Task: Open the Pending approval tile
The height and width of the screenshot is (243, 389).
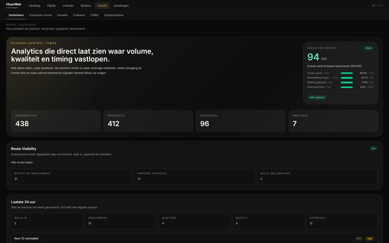Action: (194, 177)
